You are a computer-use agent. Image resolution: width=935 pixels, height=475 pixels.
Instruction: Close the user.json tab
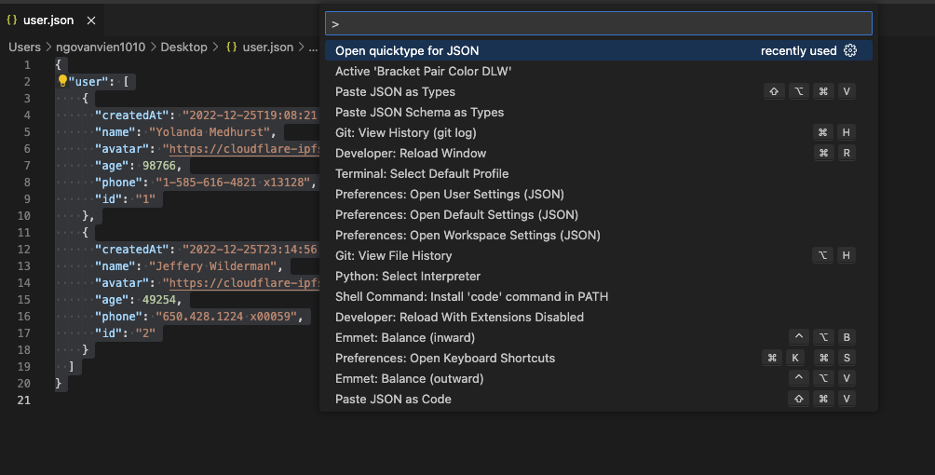91,20
